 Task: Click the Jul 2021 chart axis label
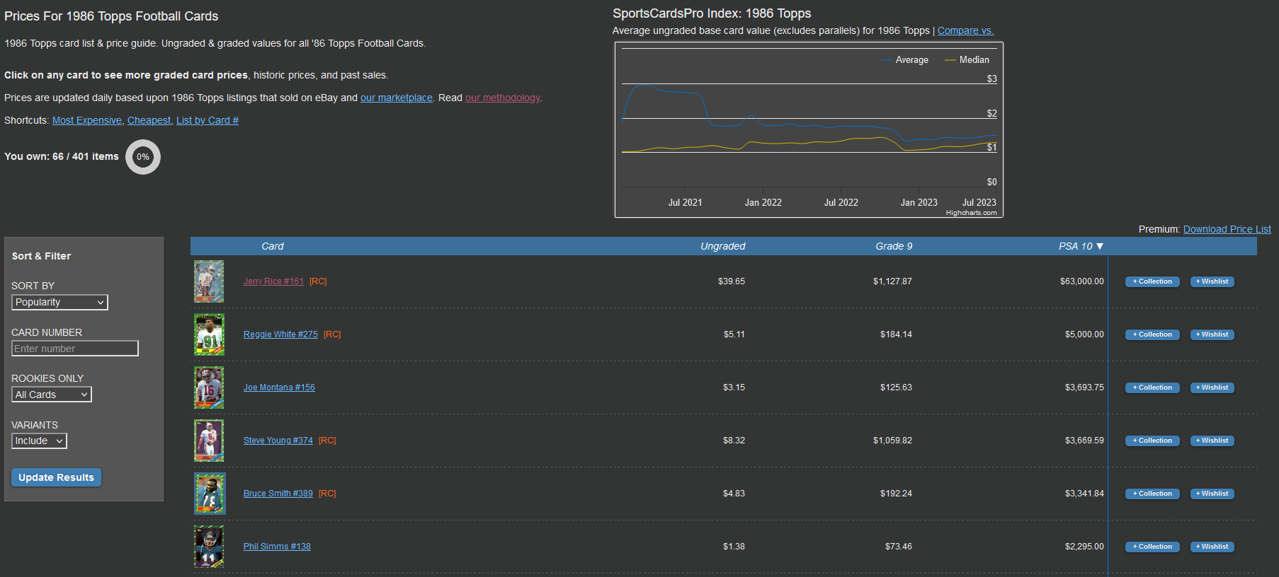(x=685, y=202)
